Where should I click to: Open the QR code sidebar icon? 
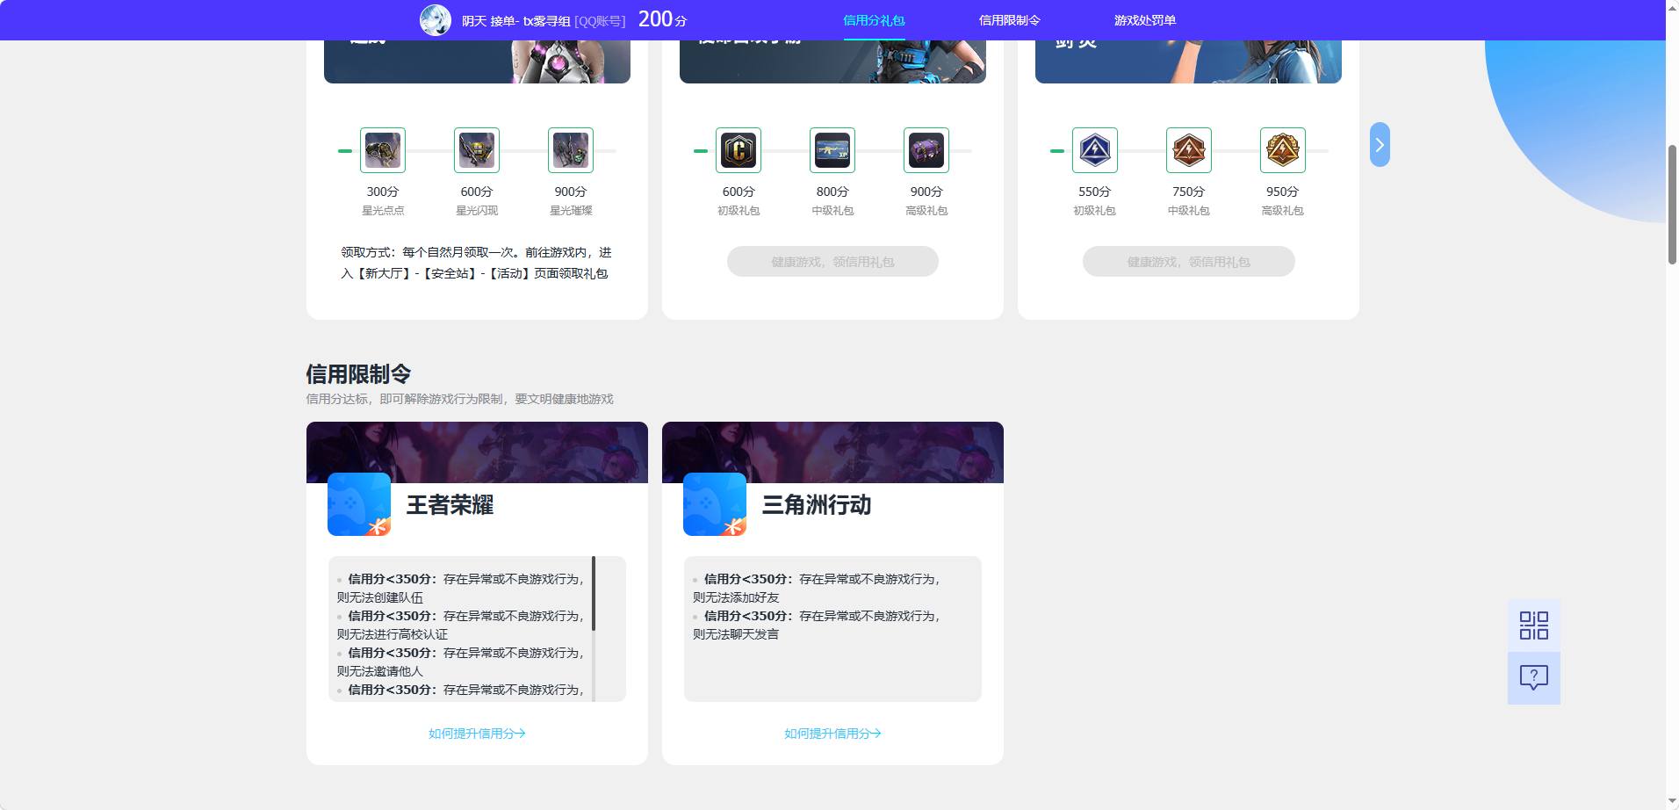pos(1534,626)
